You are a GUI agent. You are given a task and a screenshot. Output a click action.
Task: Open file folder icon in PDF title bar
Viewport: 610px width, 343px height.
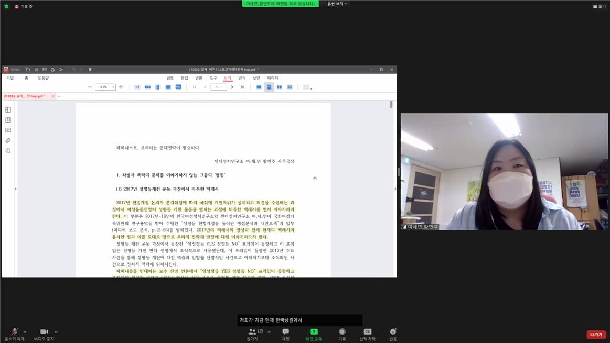tap(28, 70)
